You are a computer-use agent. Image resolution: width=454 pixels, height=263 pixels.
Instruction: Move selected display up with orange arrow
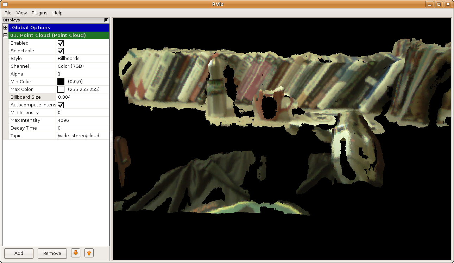(x=89, y=253)
